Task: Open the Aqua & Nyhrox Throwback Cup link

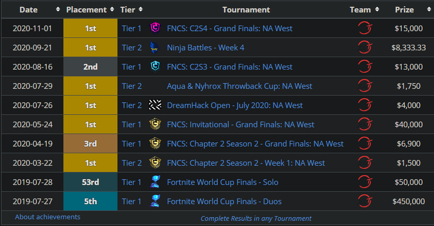Action: (240, 86)
